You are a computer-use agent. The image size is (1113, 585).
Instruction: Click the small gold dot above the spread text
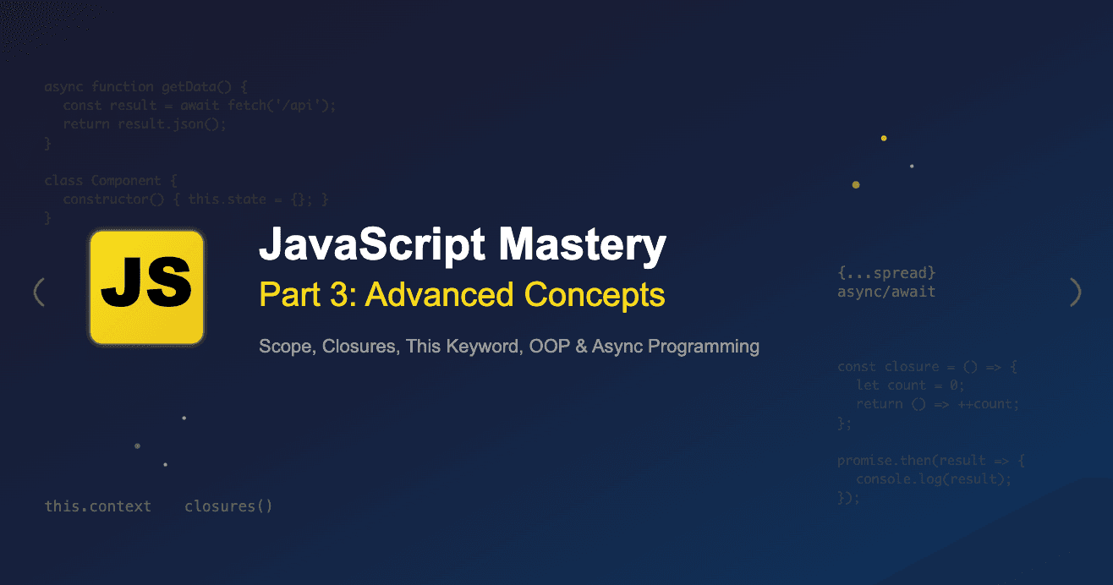tap(884, 138)
